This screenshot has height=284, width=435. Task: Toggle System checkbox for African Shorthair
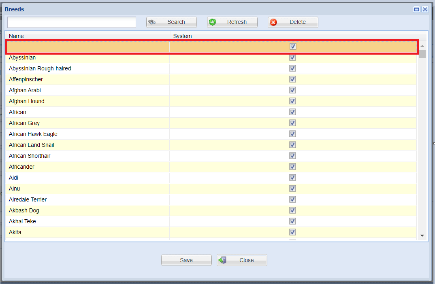pyautogui.click(x=292, y=156)
